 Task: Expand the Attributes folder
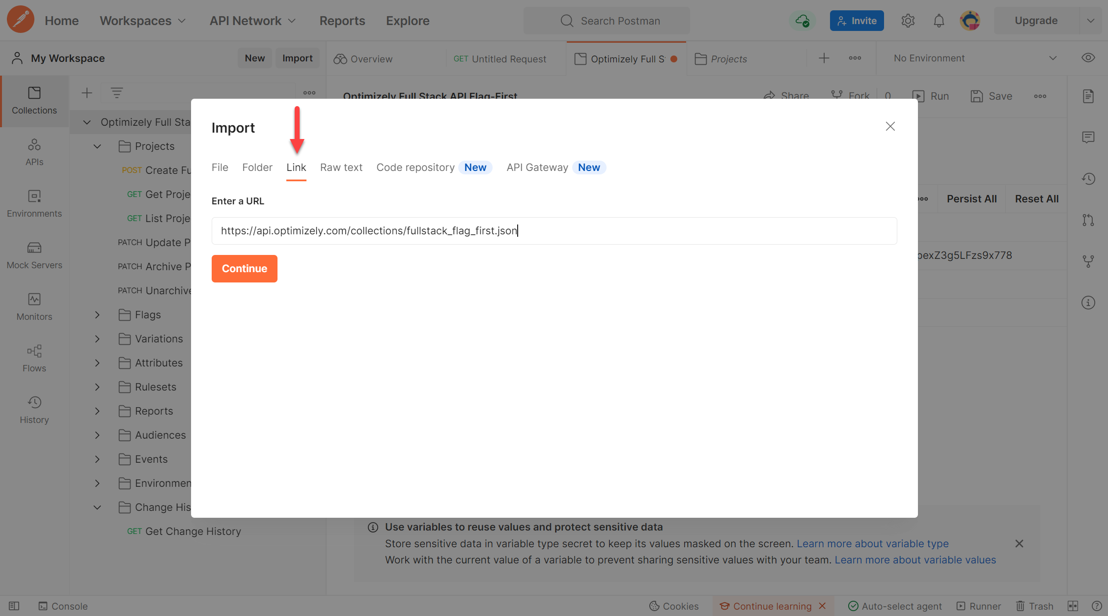(x=97, y=363)
